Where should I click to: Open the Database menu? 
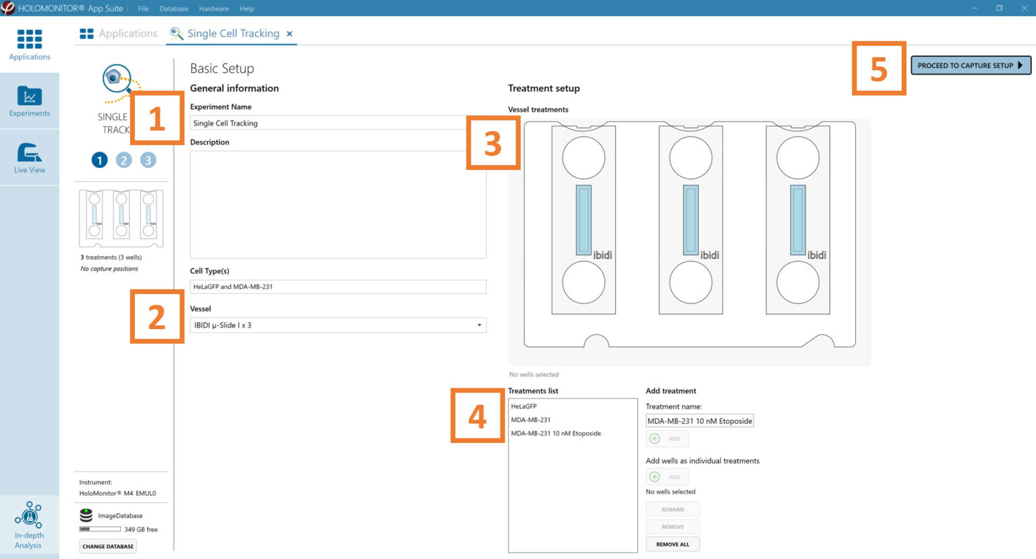[x=173, y=9]
